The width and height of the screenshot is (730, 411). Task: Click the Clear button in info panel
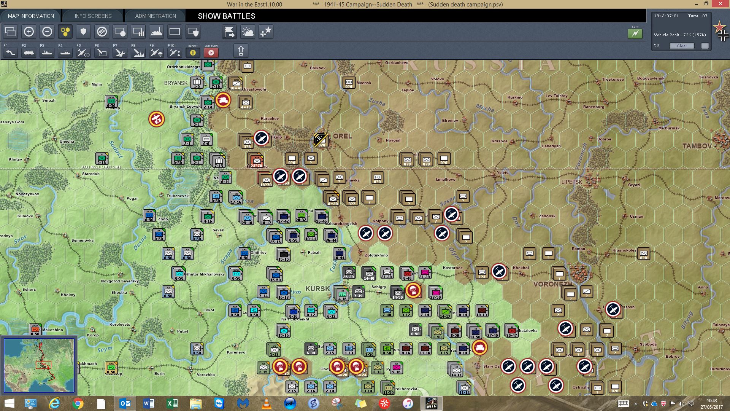(x=682, y=46)
